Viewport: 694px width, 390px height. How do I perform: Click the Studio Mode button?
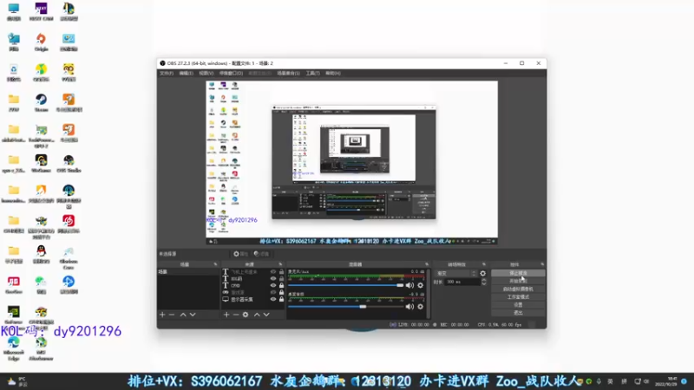(518, 297)
